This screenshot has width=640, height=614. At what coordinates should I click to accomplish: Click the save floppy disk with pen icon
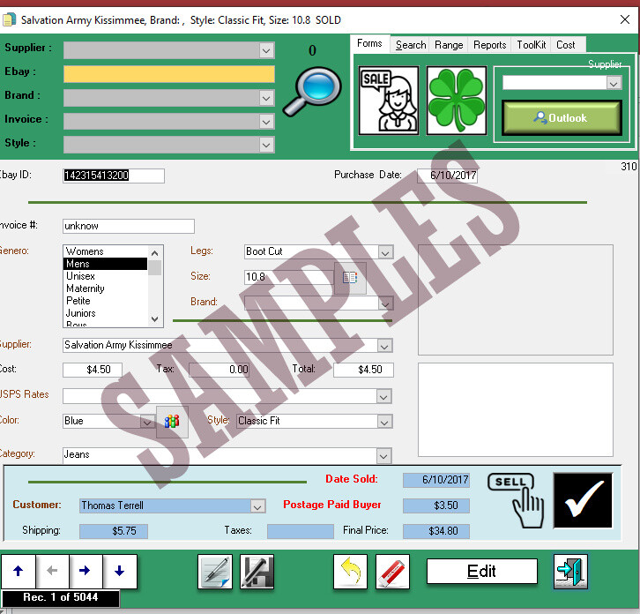click(257, 572)
